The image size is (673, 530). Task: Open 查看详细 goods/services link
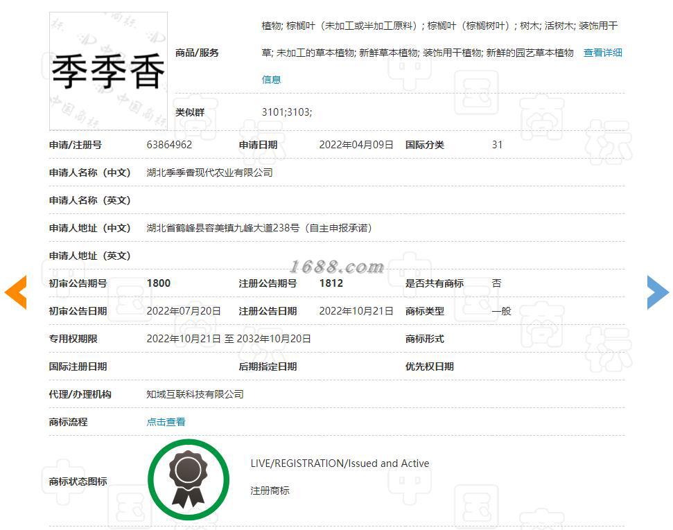click(x=602, y=53)
